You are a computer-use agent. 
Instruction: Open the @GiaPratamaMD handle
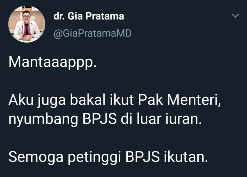click(x=92, y=33)
